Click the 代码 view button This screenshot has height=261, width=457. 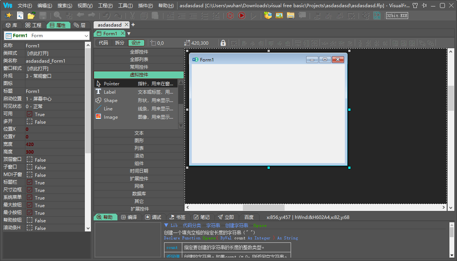[103, 43]
